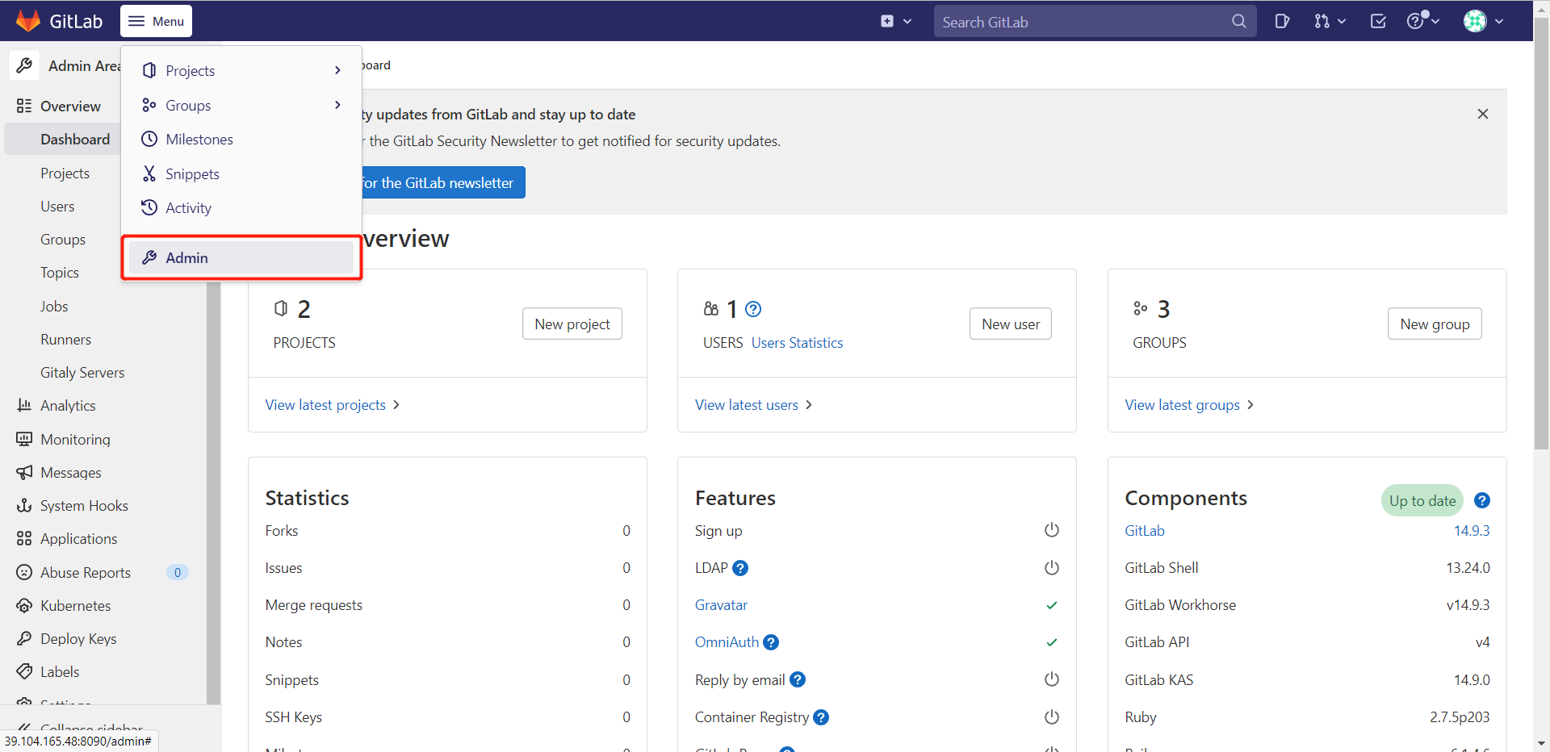Click the Sign up power status icon
1550x752 pixels.
pyautogui.click(x=1051, y=530)
